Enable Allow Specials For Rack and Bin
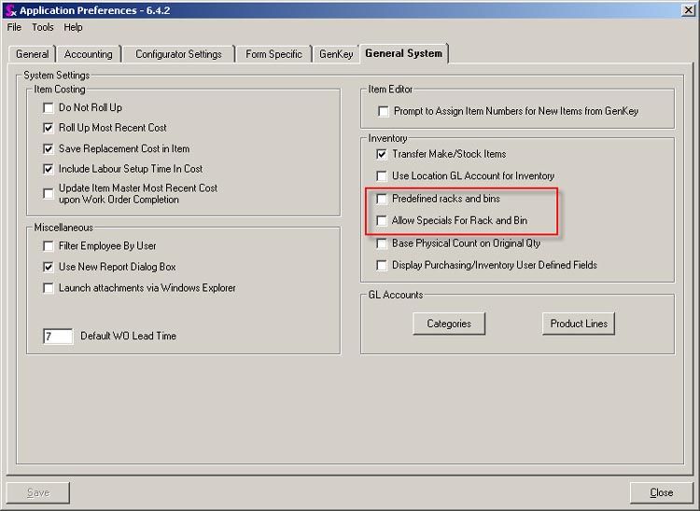The image size is (700, 511). (383, 221)
